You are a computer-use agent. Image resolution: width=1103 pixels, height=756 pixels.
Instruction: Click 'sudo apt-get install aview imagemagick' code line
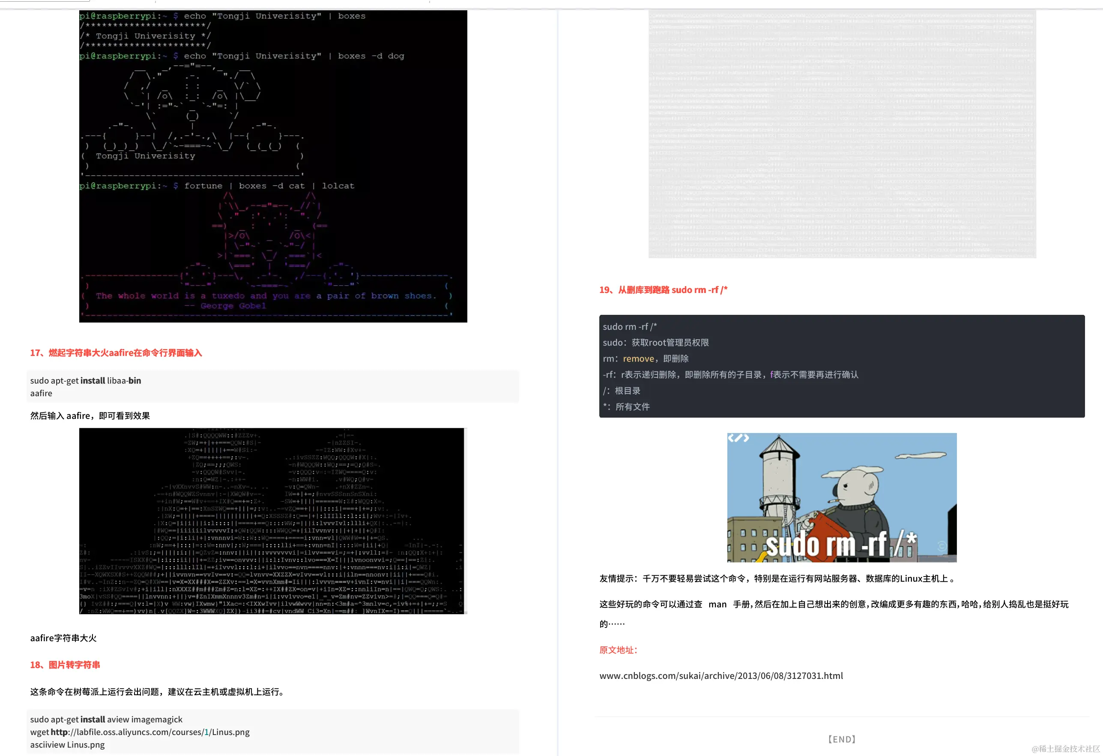click(x=106, y=720)
